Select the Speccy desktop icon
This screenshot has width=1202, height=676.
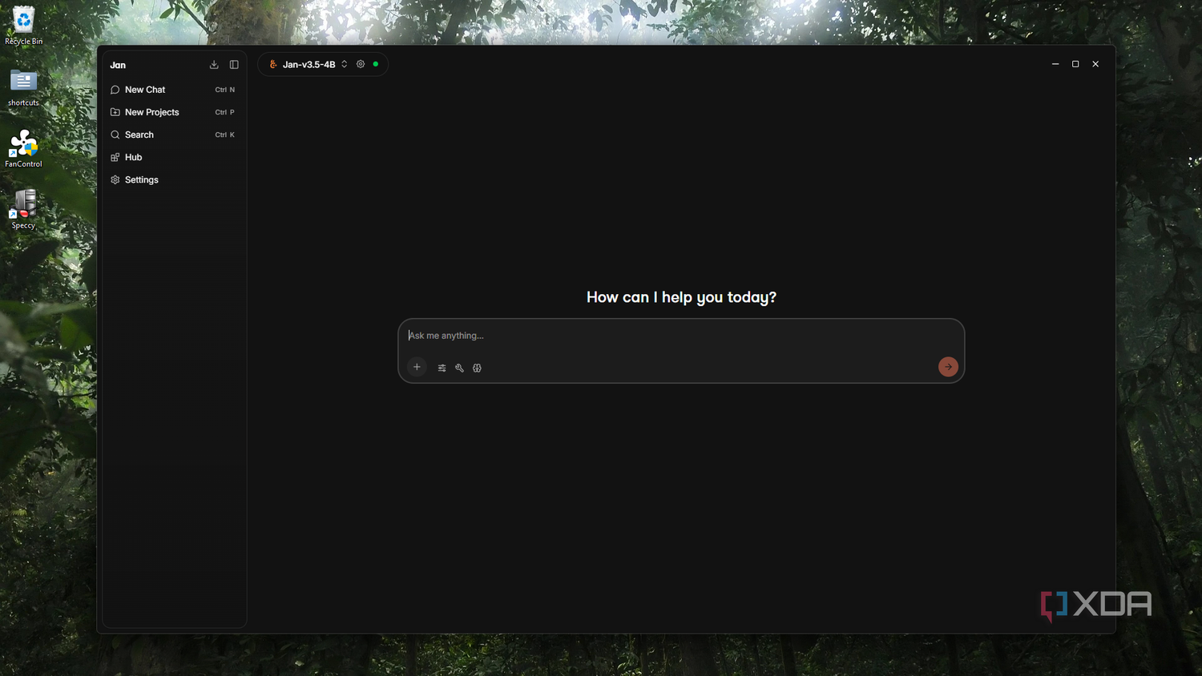tap(23, 210)
